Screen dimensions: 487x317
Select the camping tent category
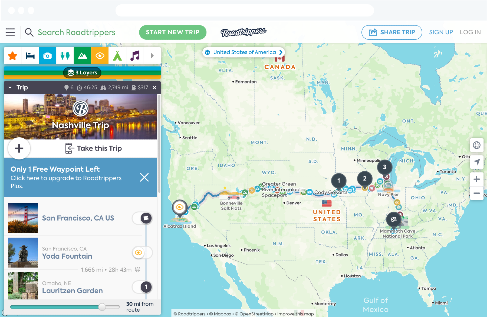point(117,56)
